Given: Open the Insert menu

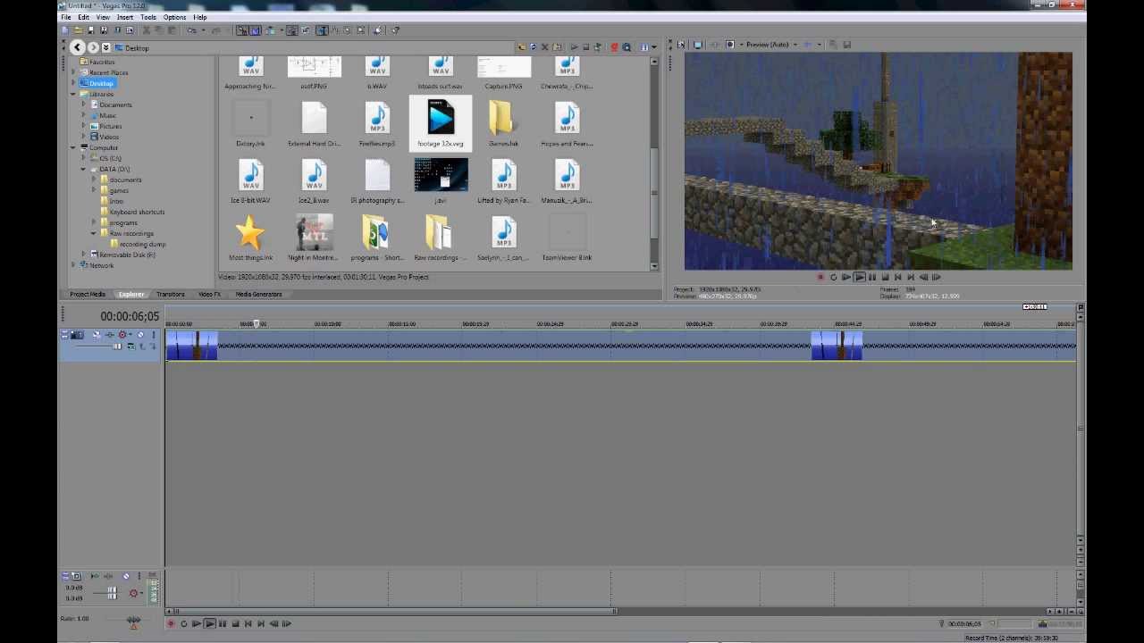Looking at the screenshot, I should click(124, 17).
